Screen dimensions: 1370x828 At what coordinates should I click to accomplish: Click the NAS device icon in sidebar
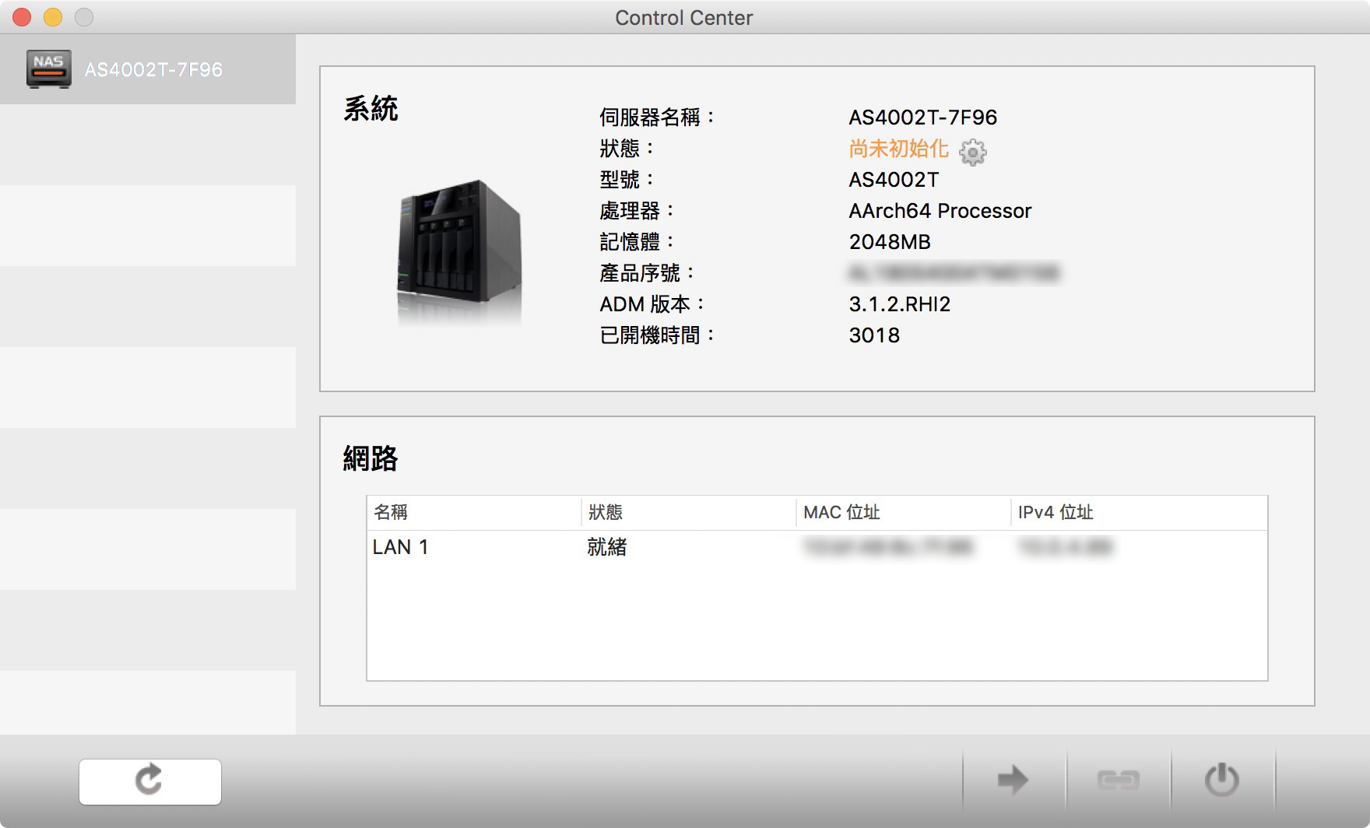(48, 68)
